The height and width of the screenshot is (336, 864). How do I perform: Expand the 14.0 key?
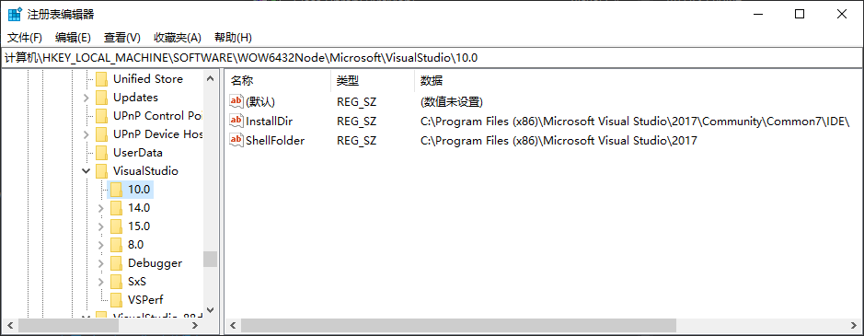click(101, 208)
